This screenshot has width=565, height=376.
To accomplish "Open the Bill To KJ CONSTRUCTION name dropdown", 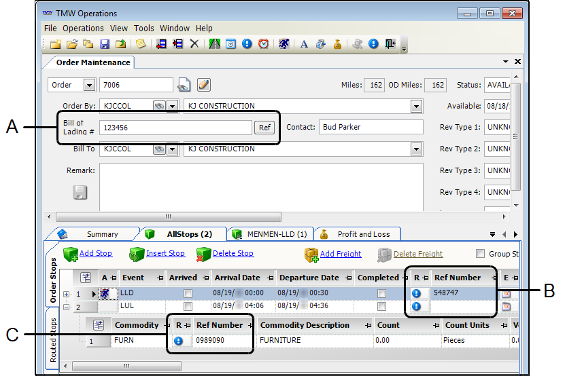I will [417, 149].
